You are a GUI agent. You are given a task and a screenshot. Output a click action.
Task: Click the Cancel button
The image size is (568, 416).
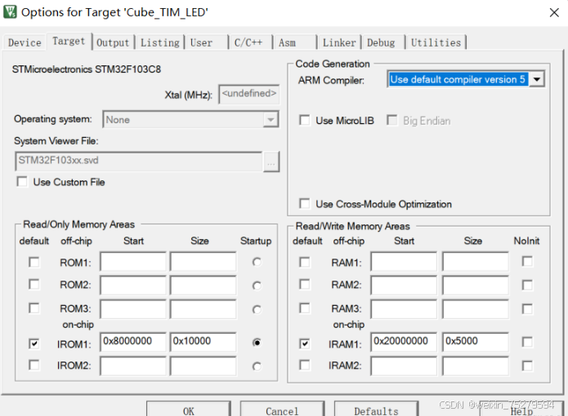[x=282, y=409]
